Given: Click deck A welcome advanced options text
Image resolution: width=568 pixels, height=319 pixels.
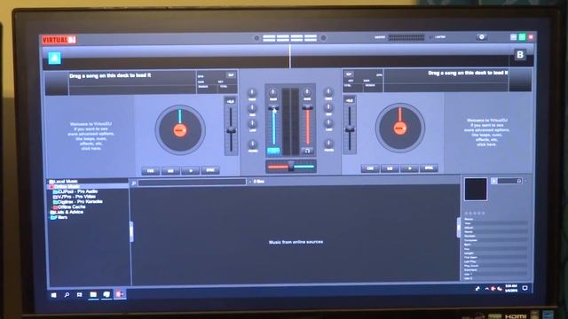Looking at the screenshot, I should point(91,136).
